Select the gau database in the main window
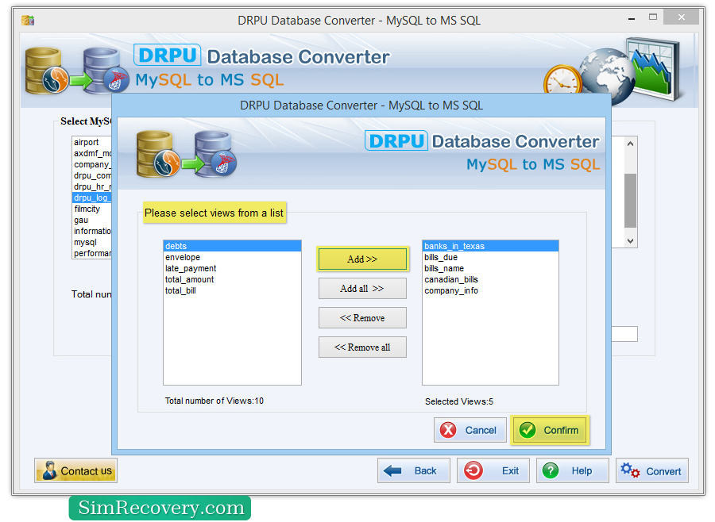This screenshot has width=715, height=522. (91, 220)
